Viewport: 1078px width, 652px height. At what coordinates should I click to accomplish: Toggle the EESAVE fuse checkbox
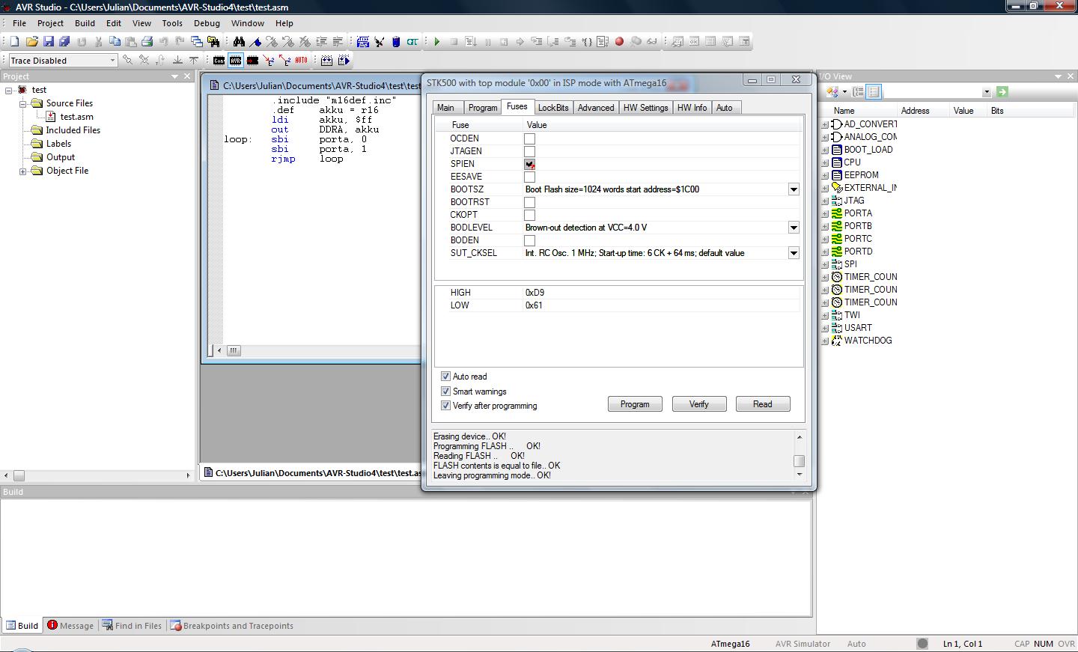(529, 177)
